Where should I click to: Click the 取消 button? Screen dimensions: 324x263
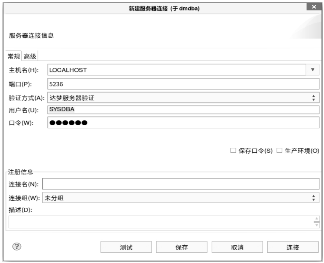(x=237, y=247)
